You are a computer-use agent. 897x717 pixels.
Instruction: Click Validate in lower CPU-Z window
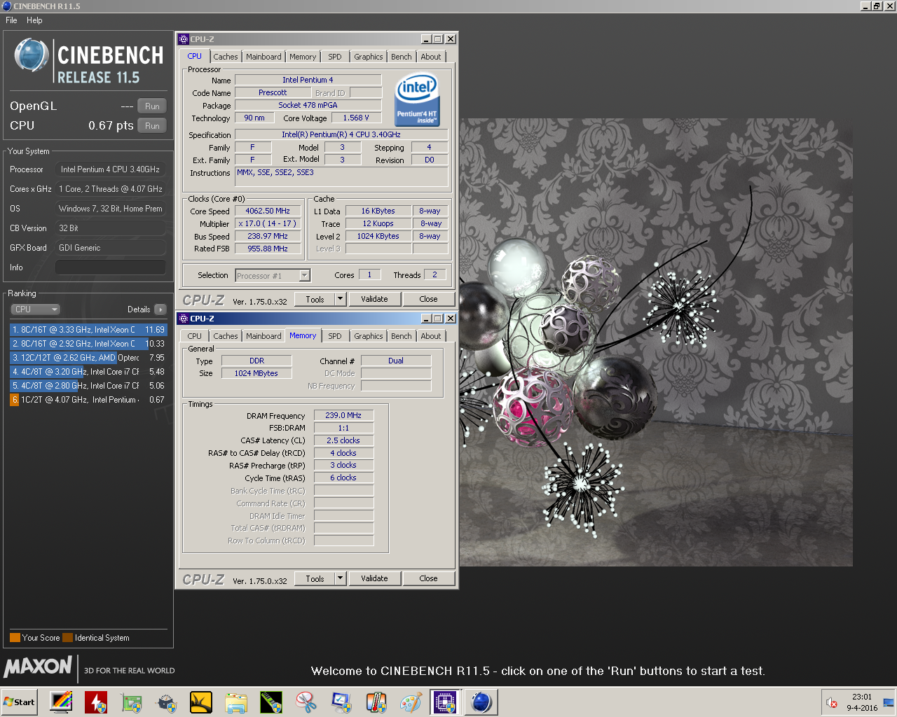374,578
